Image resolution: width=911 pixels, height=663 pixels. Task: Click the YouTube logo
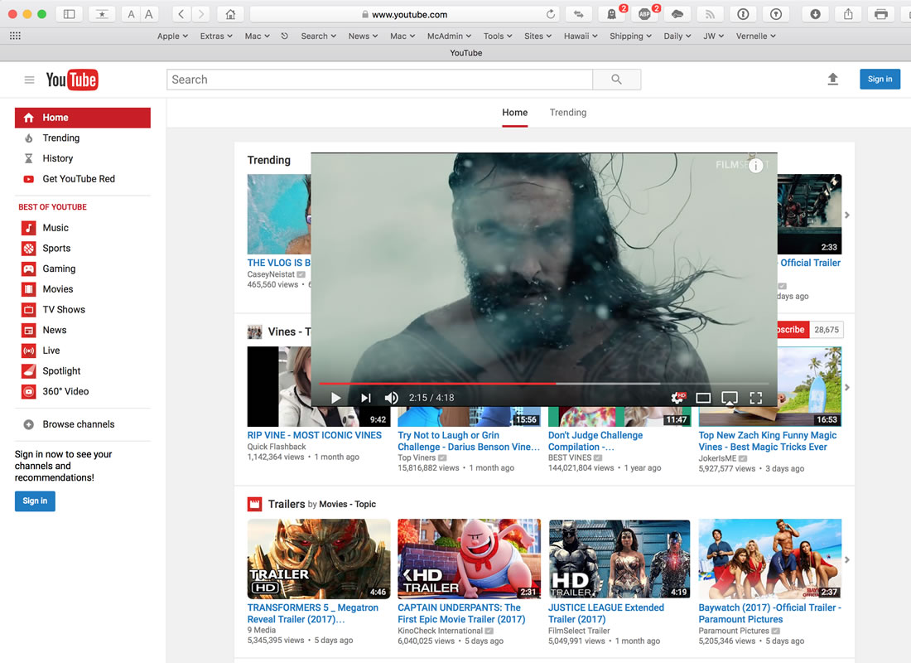click(72, 80)
